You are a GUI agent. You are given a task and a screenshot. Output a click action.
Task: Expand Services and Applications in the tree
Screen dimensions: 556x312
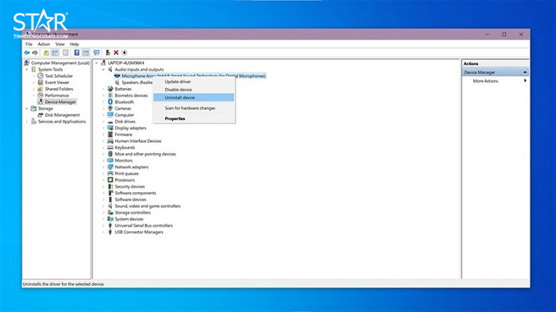click(27, 121)
